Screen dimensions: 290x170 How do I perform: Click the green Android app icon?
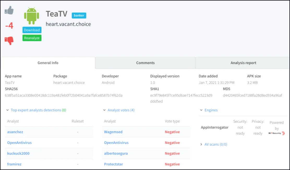click(x=32, y=16)
